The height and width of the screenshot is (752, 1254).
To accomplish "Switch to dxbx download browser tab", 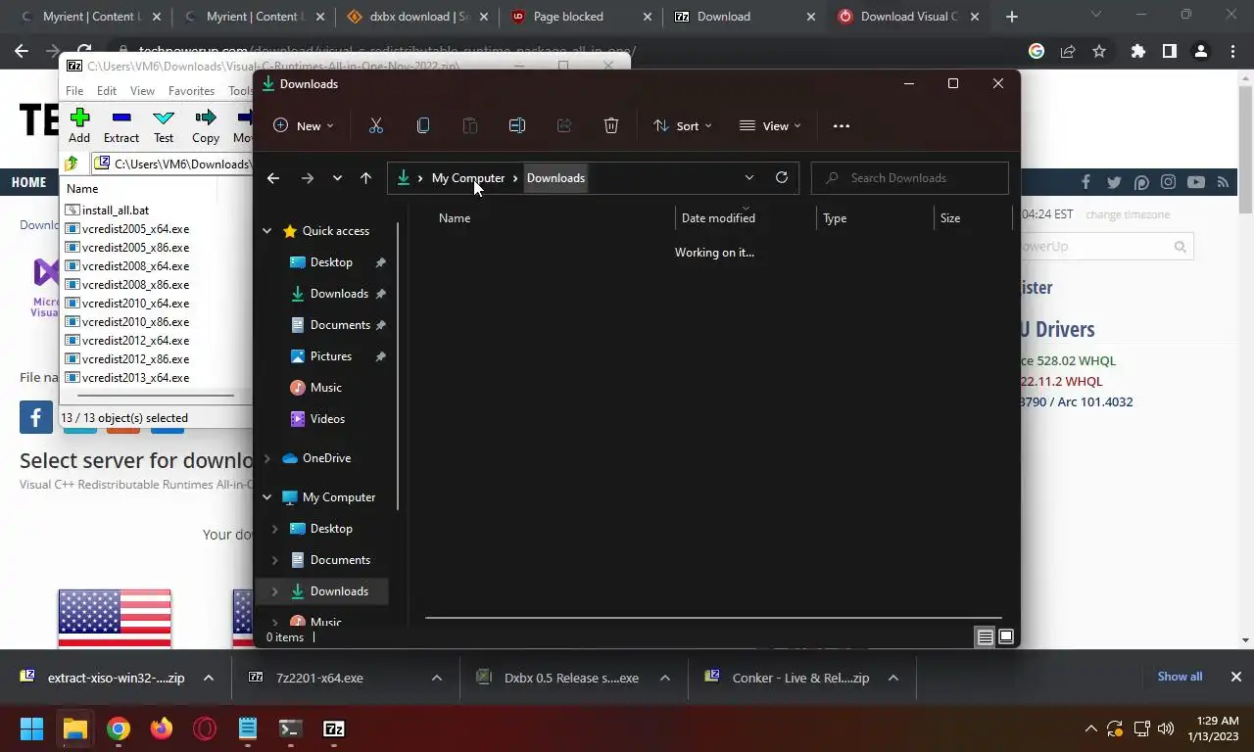I will click(x=416, y=17).
